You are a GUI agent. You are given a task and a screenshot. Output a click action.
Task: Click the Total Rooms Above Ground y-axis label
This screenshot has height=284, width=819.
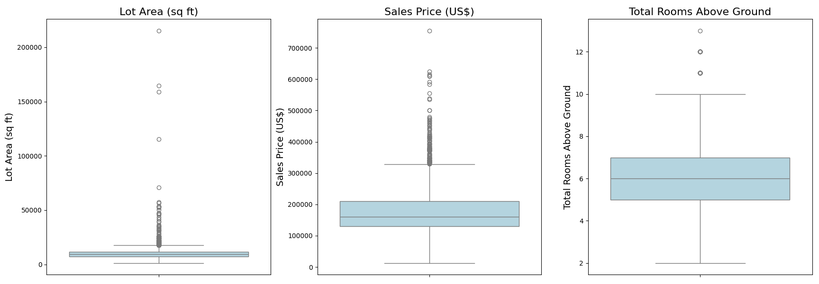point(567,147)
